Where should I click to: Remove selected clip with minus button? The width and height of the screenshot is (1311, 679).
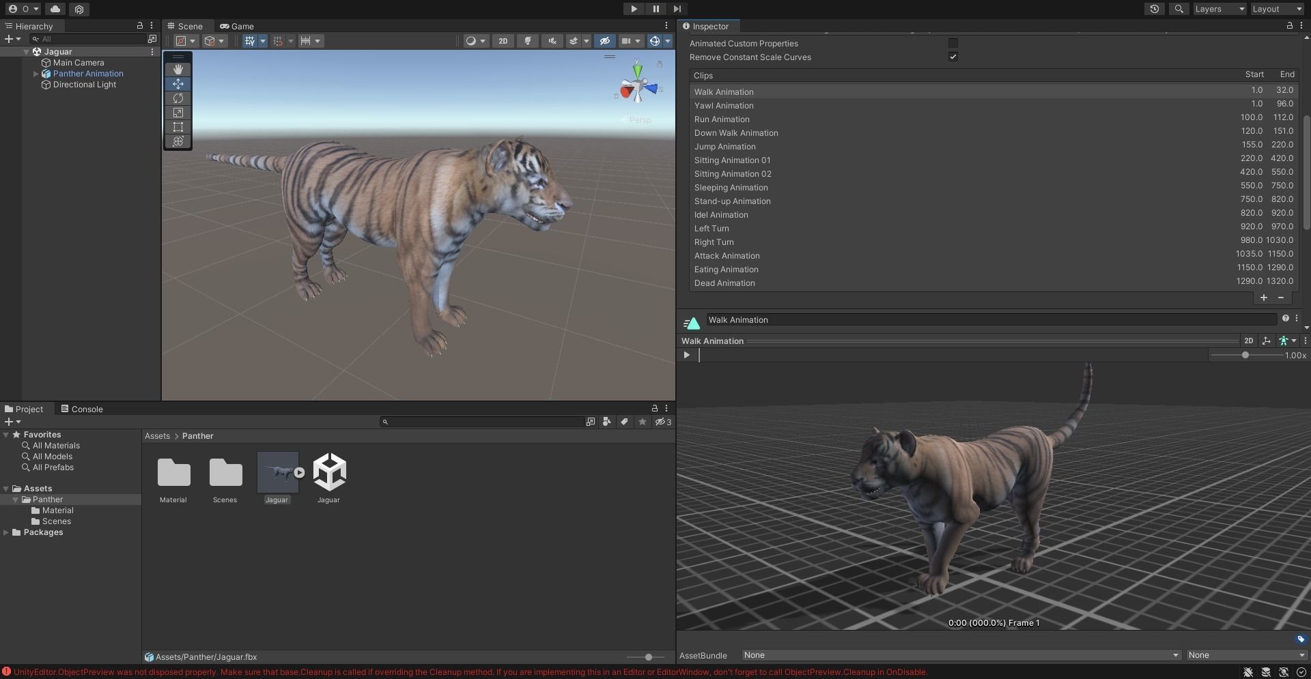pos(1280,298)
